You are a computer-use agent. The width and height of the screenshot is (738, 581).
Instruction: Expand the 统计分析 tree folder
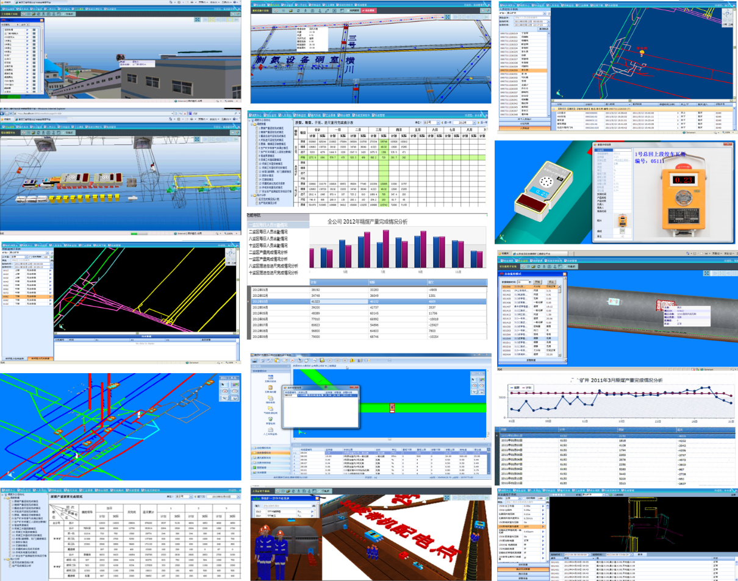pos(251,195)
